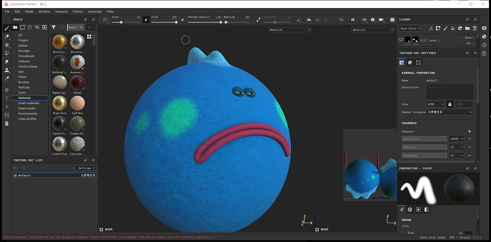Click the Description input field
This screenshot has height=242, width=491.
[450, 92]
